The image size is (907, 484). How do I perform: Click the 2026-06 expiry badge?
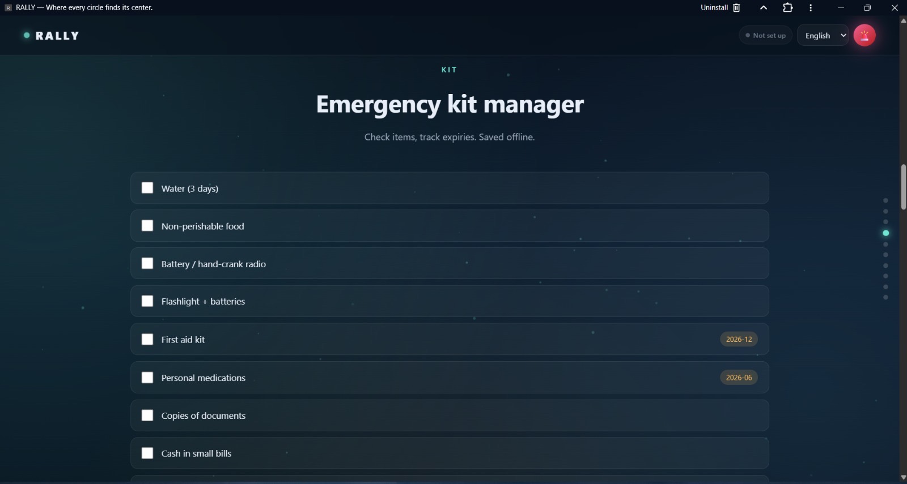pos(739,378)
